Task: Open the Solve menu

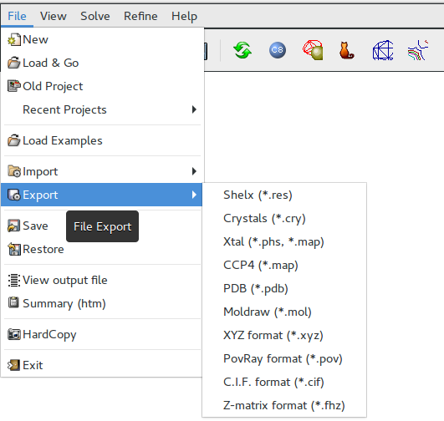Action: 94,16
